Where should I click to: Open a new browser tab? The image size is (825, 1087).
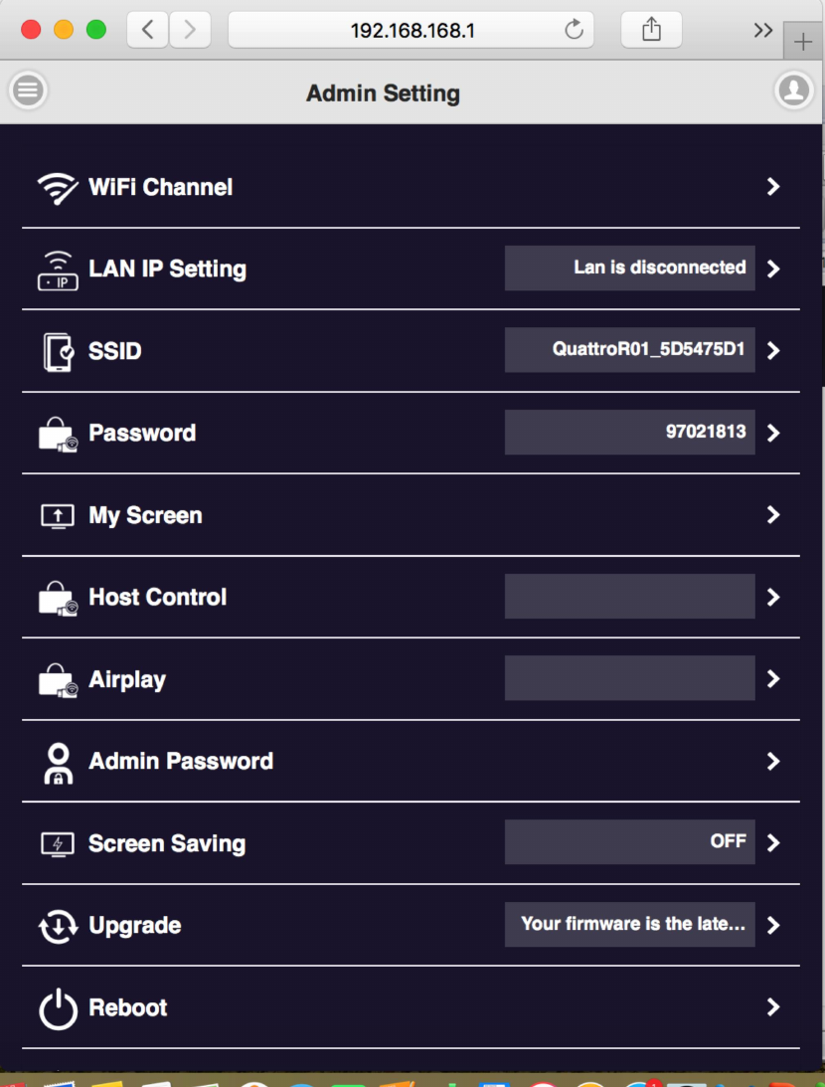(x=803, y=42)
